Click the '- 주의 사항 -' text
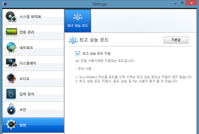Screen dimensions: 199x134 coord(85,69)
